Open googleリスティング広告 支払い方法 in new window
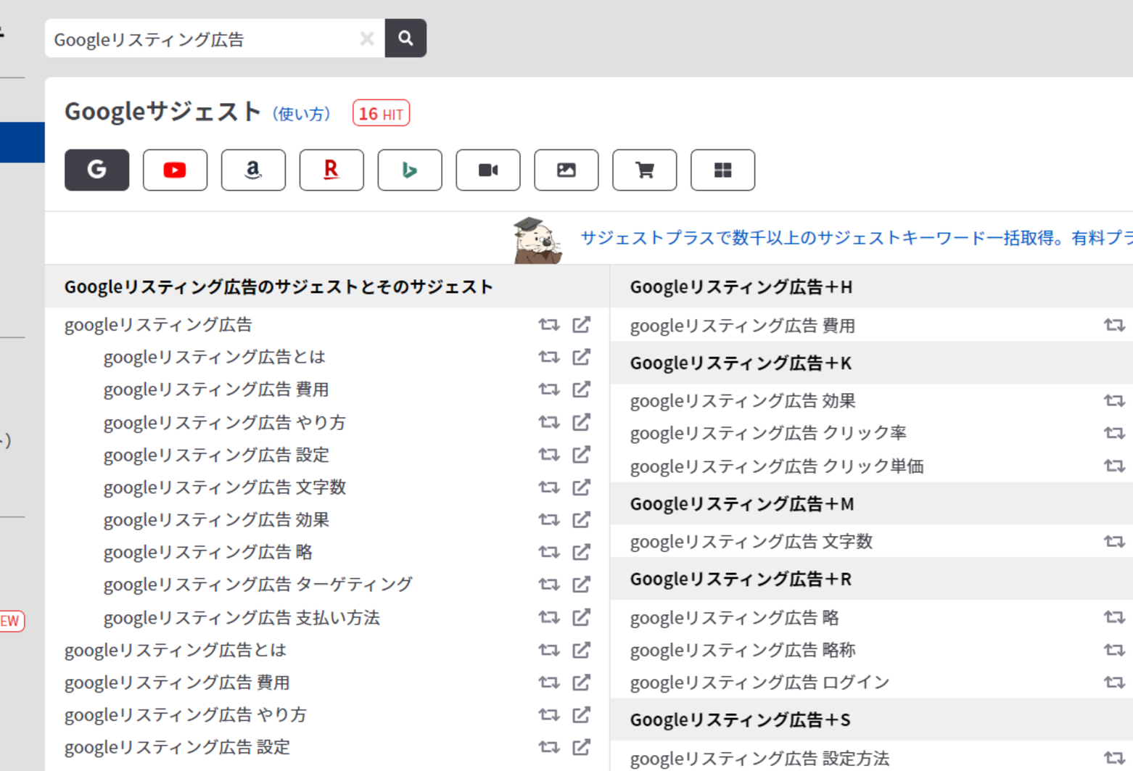This screenshot has height=771, width=1133. pyautogui.click(x=581, y=617)
